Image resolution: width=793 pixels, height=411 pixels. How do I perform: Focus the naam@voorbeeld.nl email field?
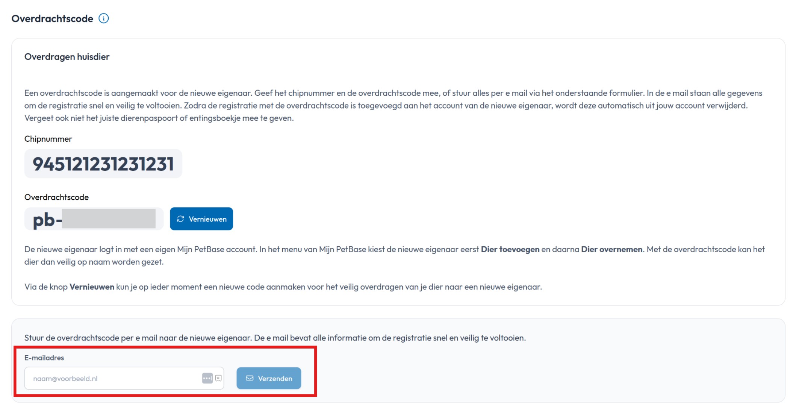click(x=113, y=379)
